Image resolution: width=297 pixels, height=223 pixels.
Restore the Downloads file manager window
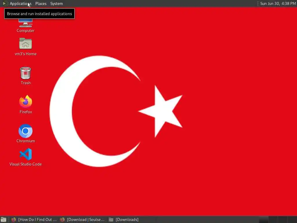point(131,220)
